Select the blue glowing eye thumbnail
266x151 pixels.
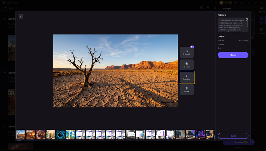61,135
